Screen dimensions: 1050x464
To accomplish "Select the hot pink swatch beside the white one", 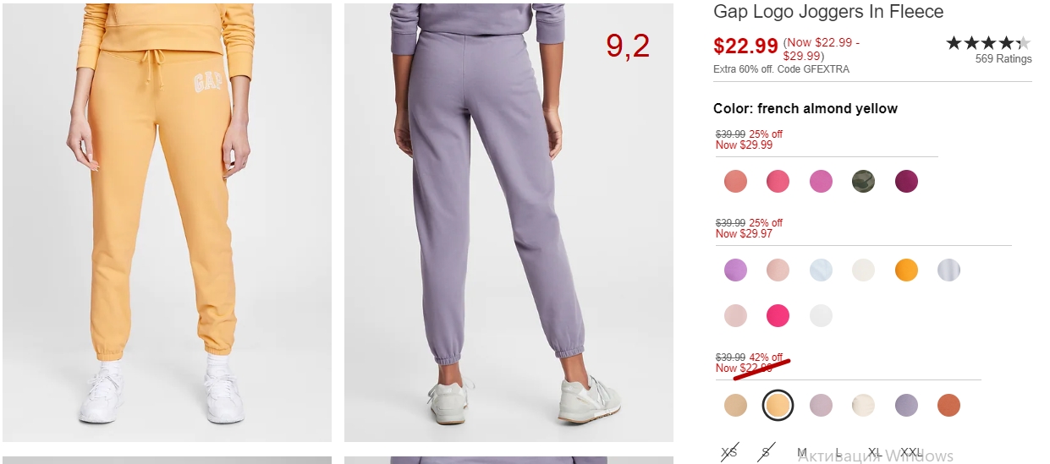I will click(x=778, y=316).
